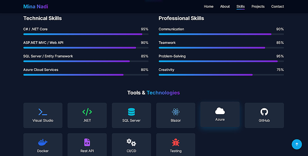Click the Azure card label

click(x=220, y=119)
